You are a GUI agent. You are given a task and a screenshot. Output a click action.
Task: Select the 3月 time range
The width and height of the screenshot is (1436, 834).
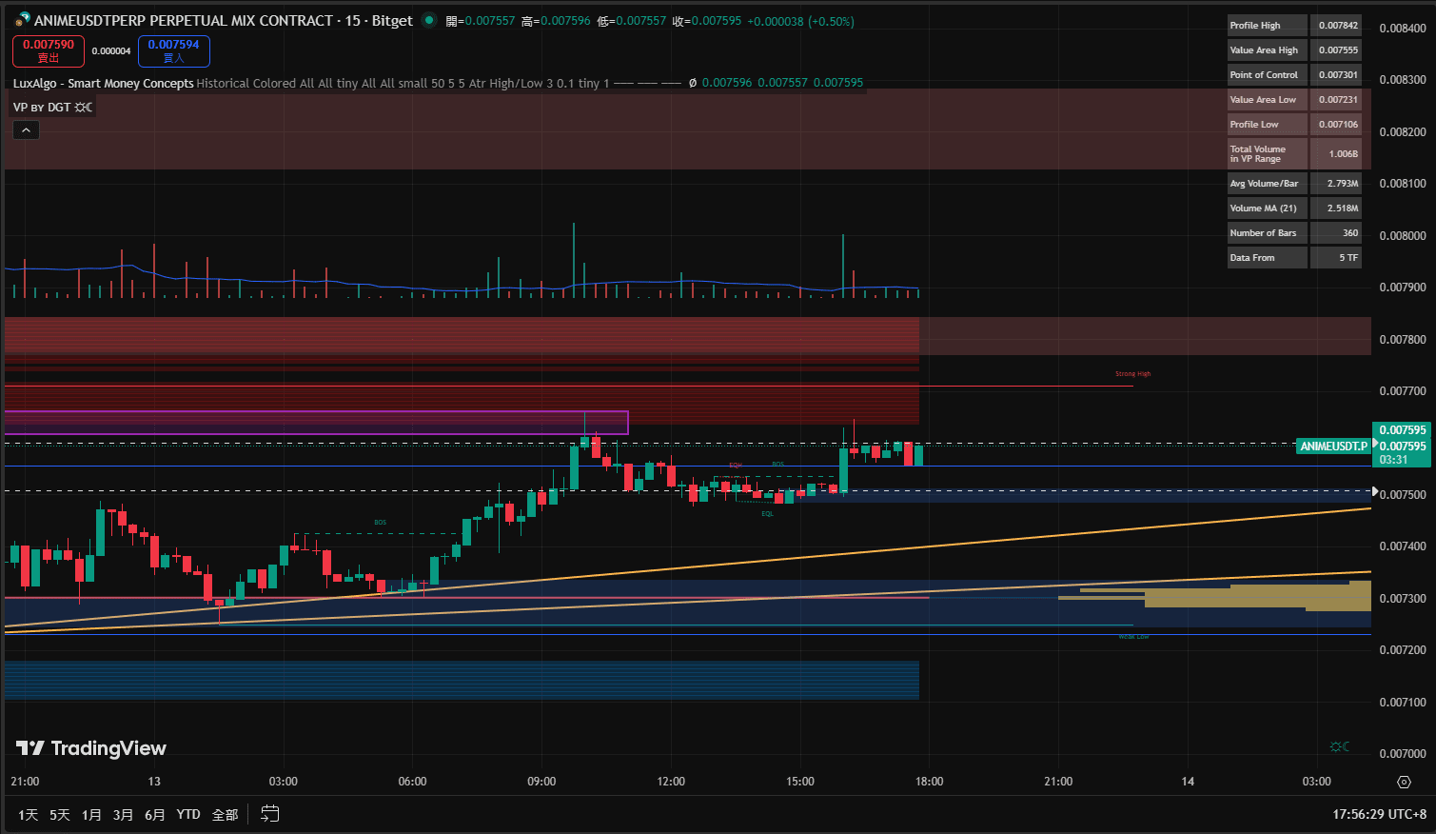pos(123,815)
